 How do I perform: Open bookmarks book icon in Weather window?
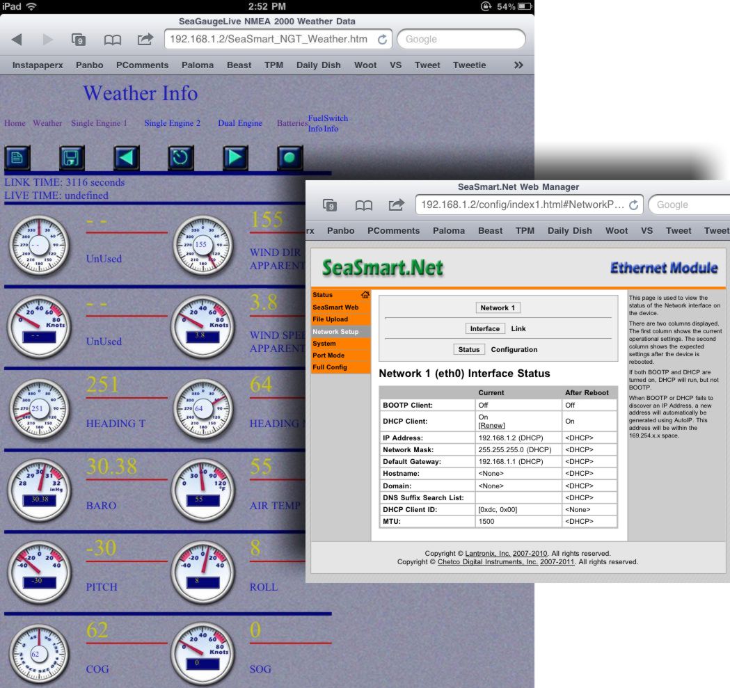(112, 40)
